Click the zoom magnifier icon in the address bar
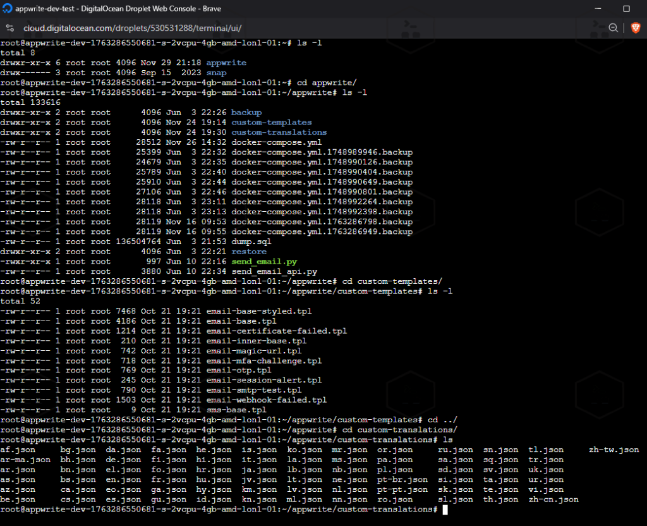This screenshot has height=526, width=647. (613, 28)
